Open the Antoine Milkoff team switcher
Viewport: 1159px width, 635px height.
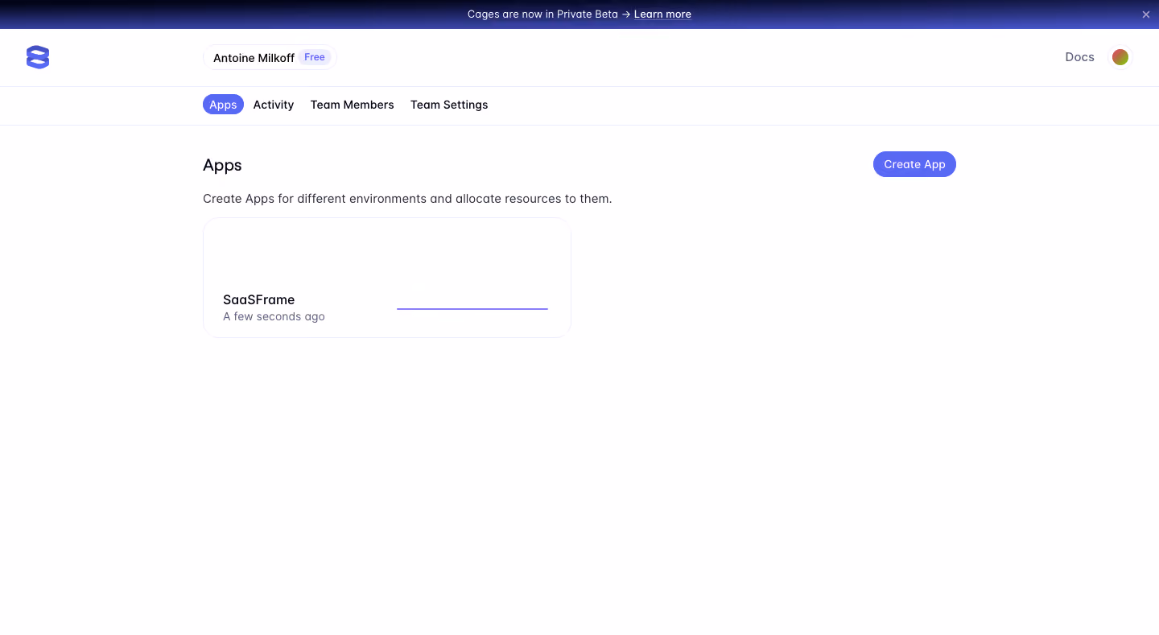tap(270, 57)
